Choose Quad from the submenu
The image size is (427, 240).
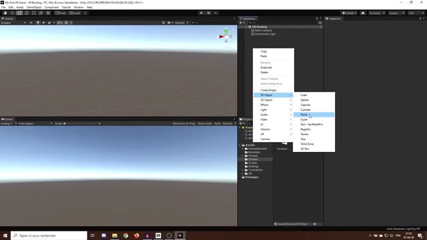314,119
